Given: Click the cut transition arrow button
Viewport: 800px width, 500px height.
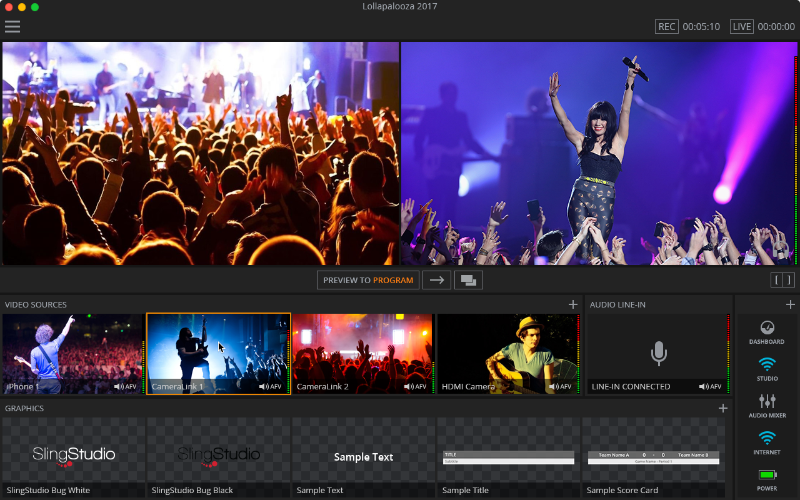Looking at the screenshot, I should point(437,280).
